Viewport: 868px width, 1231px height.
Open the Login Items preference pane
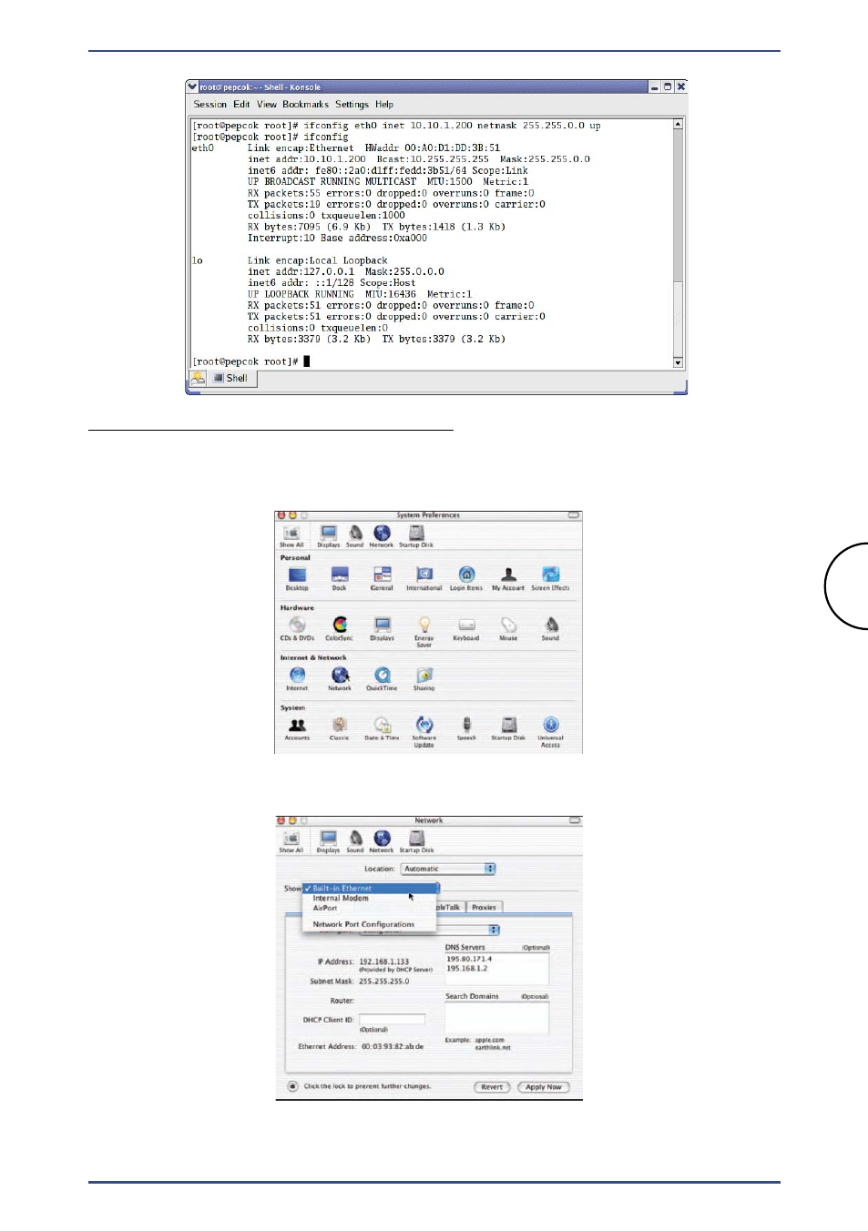466,579
